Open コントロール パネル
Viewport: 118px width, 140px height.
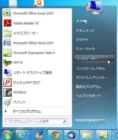[x=90, y=69]
